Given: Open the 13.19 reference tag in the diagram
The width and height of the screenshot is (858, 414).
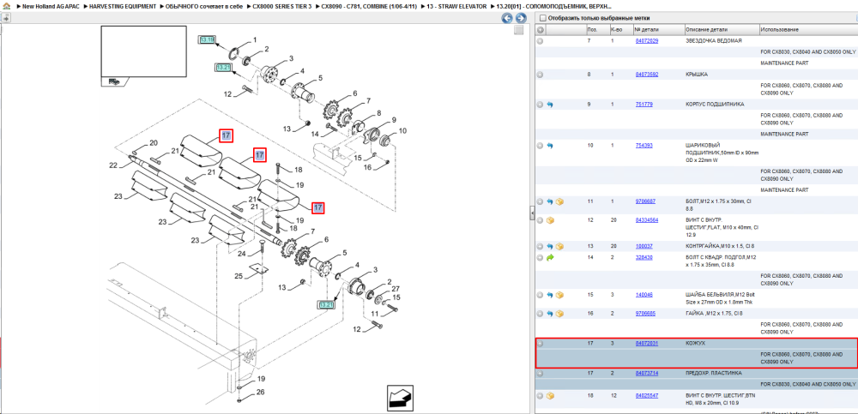Looking at the screenshot, I should (x=207, y=40).
